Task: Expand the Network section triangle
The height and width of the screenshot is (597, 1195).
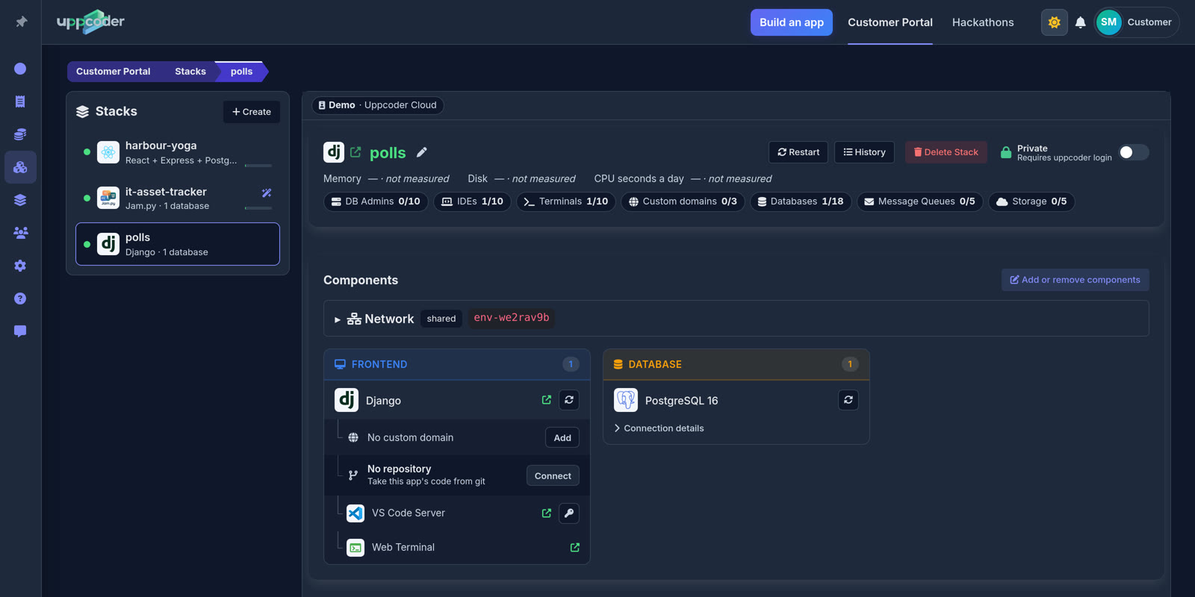Action: 338,319
